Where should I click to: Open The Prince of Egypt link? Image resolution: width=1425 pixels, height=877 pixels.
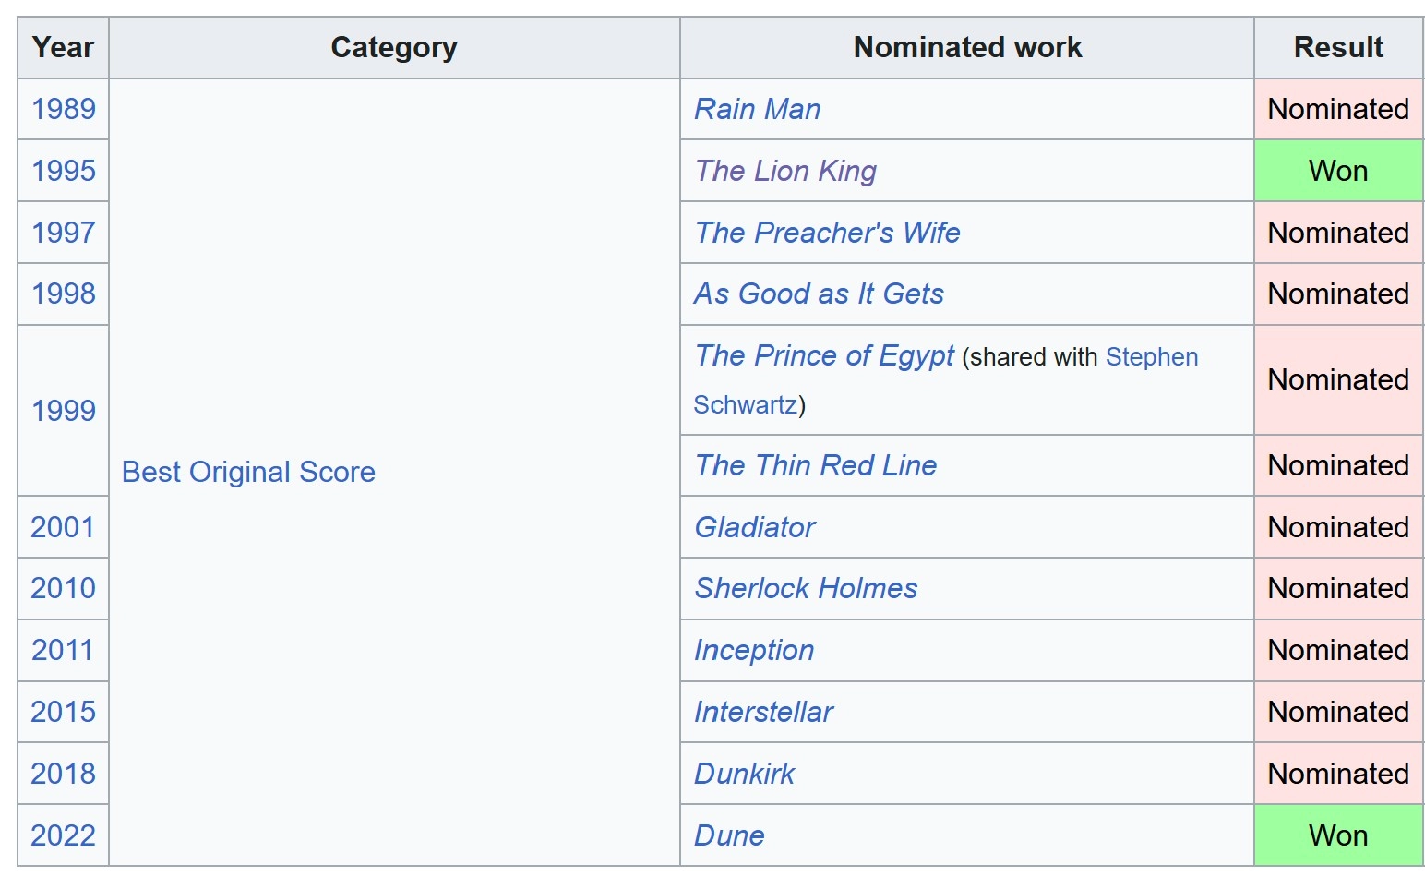click(824, 356)
